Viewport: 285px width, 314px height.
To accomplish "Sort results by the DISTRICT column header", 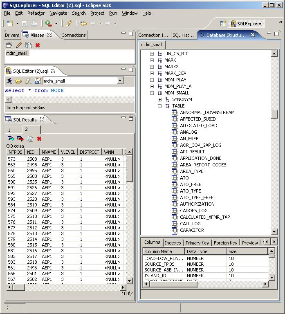I will [89, 152].
